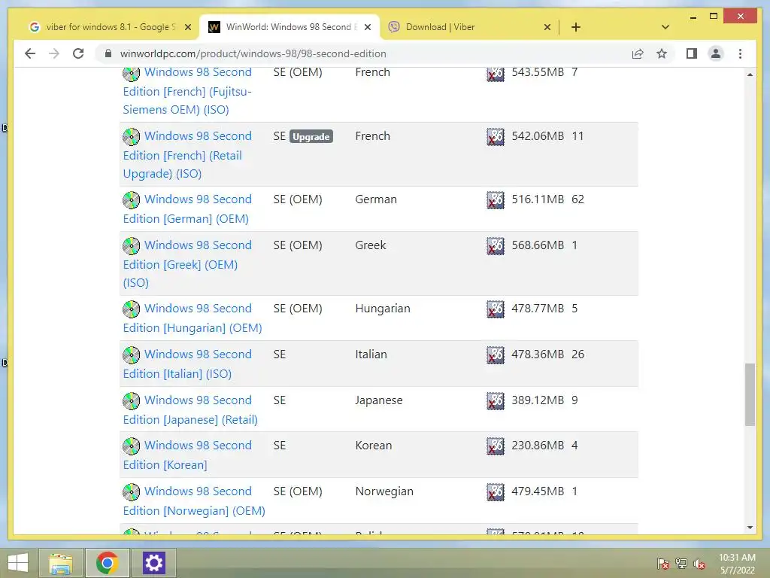Open File Explorer from the taskbar
The image size is (770, 578).
click(60, 563)
